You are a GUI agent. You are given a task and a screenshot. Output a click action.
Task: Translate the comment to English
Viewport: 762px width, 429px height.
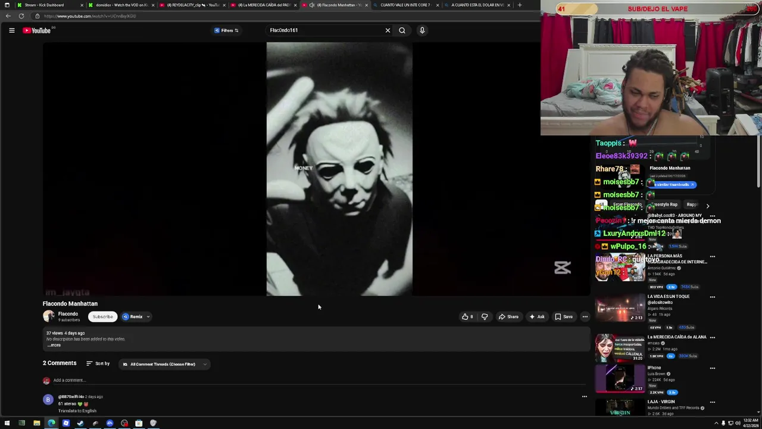tap(77, 411)
